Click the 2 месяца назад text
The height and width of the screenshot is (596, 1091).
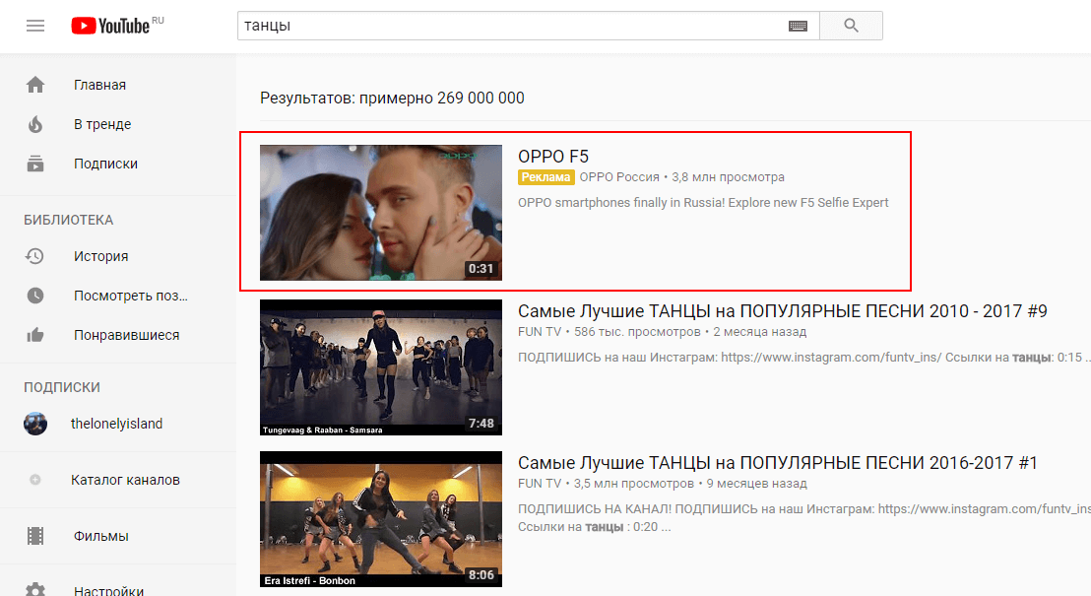coord(760,331)
